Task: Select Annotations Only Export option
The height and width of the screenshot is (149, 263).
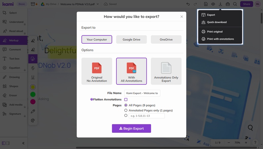Action: (x=166, y=71)
